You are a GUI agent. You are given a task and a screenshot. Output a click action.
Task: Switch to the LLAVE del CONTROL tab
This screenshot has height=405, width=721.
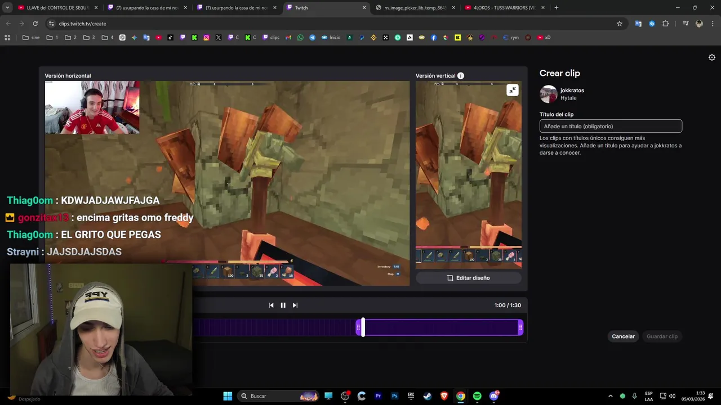tap(58, 8)
